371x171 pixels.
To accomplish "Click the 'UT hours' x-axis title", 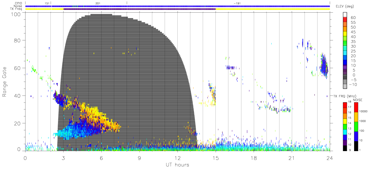I will tap(177, 165).
